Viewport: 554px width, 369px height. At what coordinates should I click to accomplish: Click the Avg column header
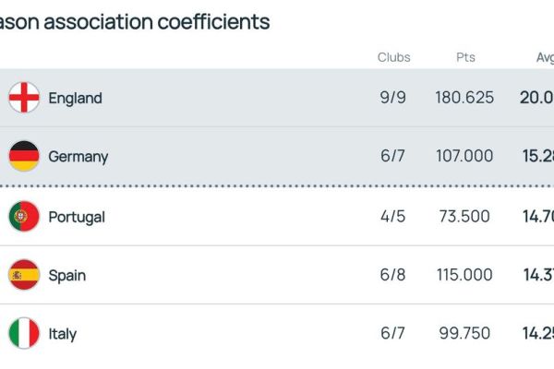click(x=544, y=57)
